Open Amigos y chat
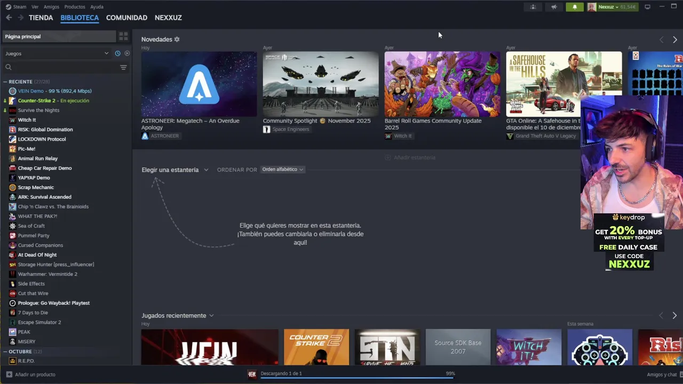 tap(662, 374)
